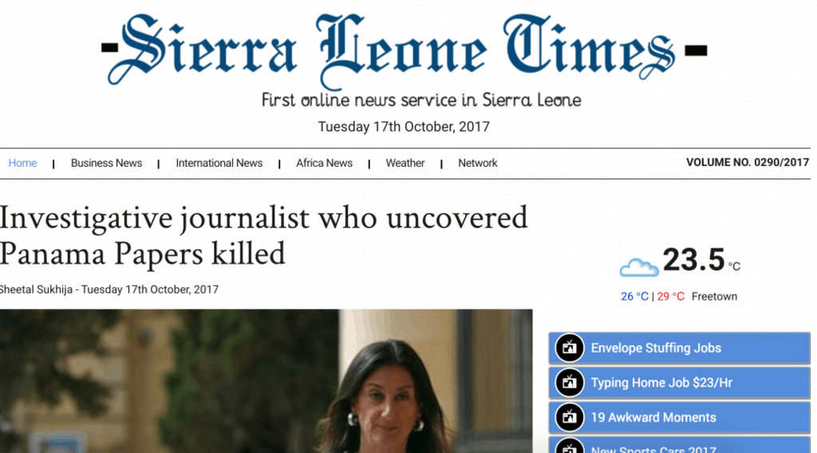Click the Panama Papers journalist headline
Image resolution: width=817 pixels, height=453 pixels.
pyautogui.click(x=263, y=235)
